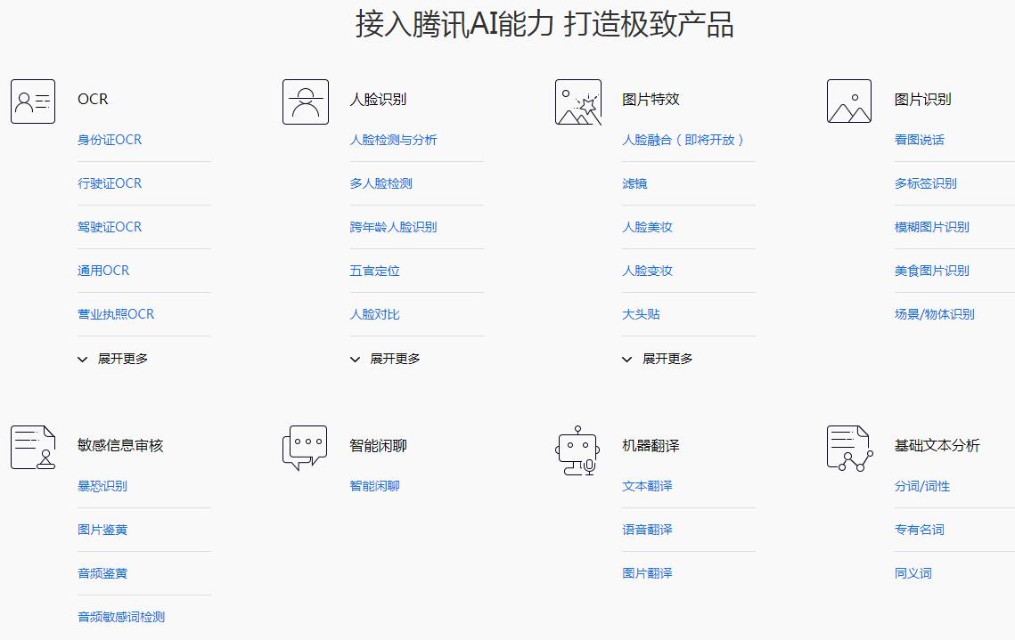Click the 机器翻译 robot icon
This screenshot has width=1015, height=640.
(x=577, y=450)
